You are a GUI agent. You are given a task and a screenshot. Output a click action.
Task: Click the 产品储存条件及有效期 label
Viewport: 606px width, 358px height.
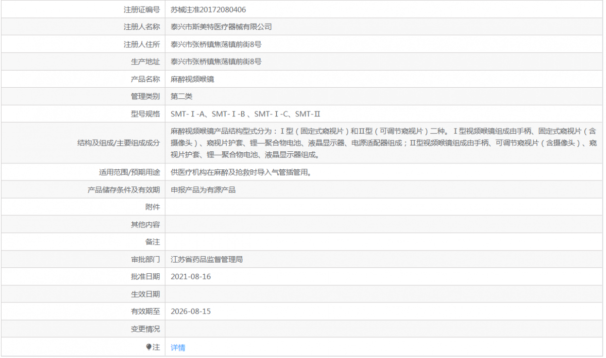124,190
